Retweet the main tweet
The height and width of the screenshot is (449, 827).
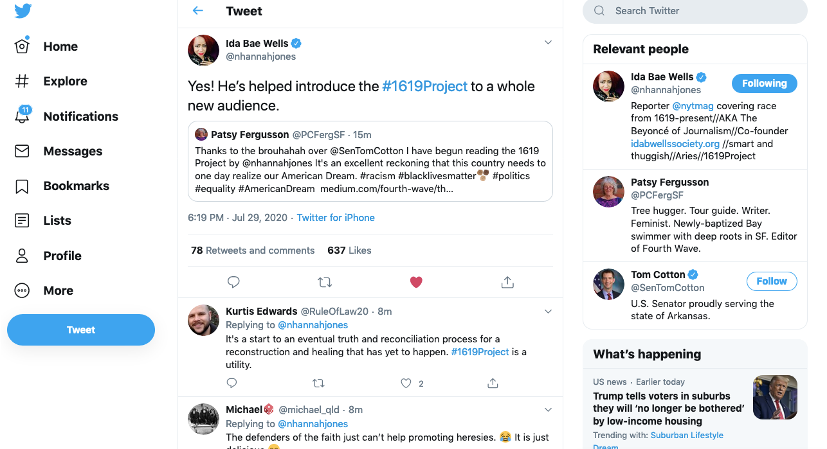coord(325,282)
